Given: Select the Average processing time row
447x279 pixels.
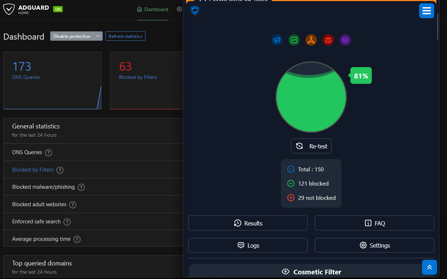Looking at the screenshot, I should pyautogui.click(x=93, y=239).
